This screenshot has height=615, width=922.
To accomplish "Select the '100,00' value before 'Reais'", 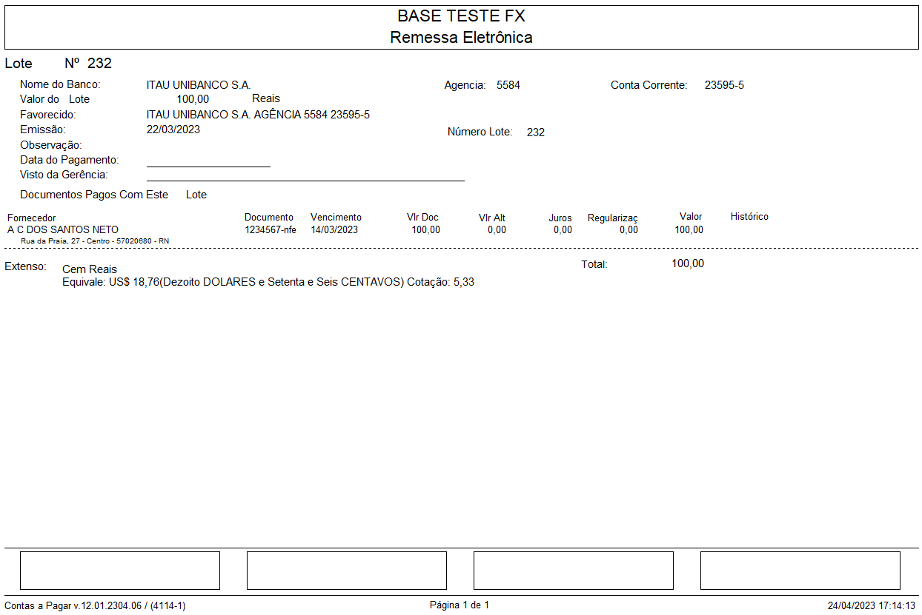I will (193, 99).
